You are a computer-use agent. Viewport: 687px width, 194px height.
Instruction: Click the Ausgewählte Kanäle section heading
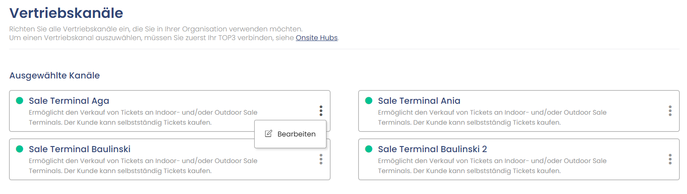55,75
